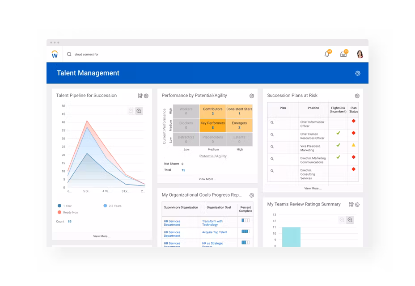This screenshot has height=286, width=415.
Task: Expand View More under Performance by Potential/Agility
Action: click(x=207, y=179)
